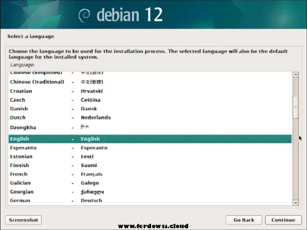Choose Croatian from the language list
The width and height of the screenshot is (307, 230).
tap(21, 91)
